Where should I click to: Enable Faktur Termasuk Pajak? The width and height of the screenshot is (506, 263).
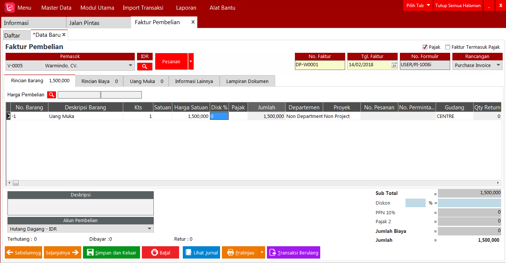tap(448, 46)
